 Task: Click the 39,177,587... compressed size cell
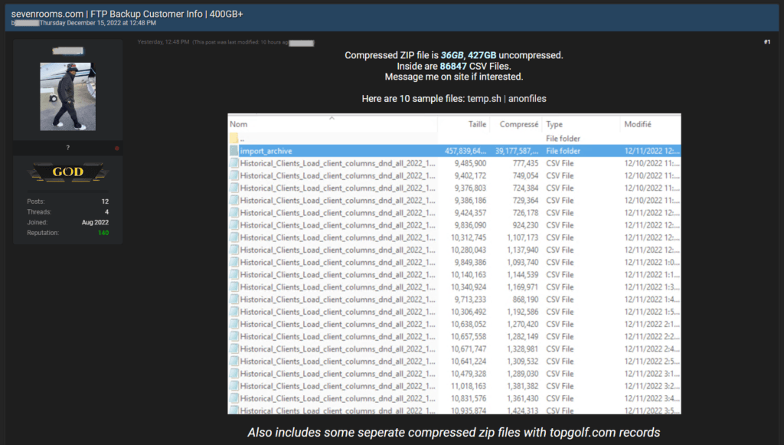[517, 151]
